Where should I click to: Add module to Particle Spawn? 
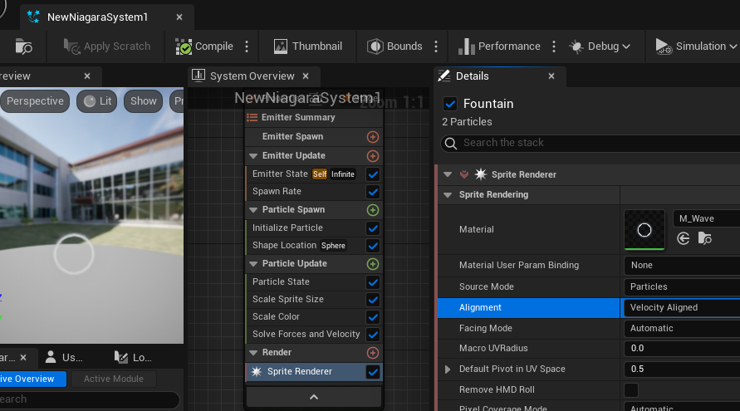(x=373, y=210)
